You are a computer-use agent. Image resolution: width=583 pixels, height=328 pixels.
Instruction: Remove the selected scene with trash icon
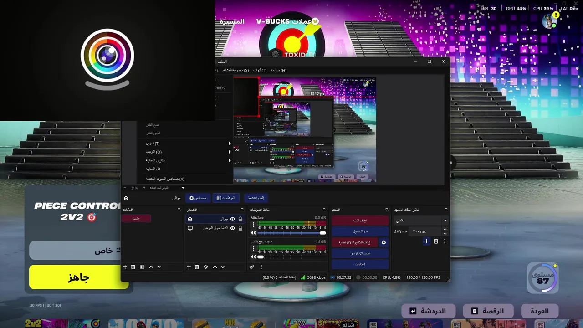(133, 267)
